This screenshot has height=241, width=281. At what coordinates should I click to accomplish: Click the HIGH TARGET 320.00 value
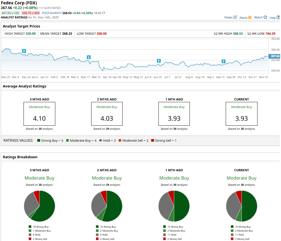click(x=31, y=34)
